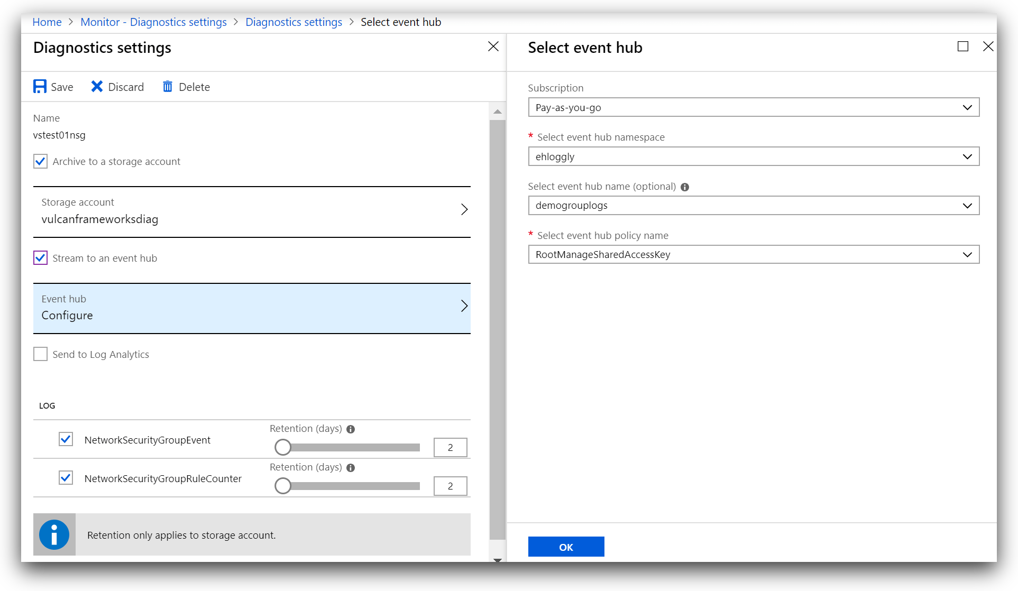
Task: Click info icon for NetworkSecurityGroupEvent retention
Action: (x=351, y=429)
